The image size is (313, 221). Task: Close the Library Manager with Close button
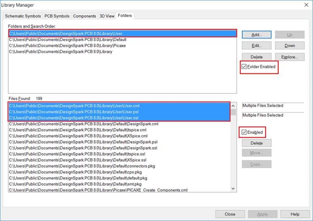(230, 214)
